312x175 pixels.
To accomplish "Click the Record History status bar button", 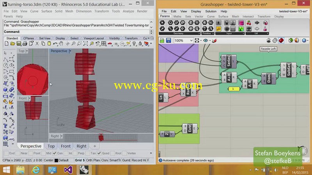I will (139, 160).
